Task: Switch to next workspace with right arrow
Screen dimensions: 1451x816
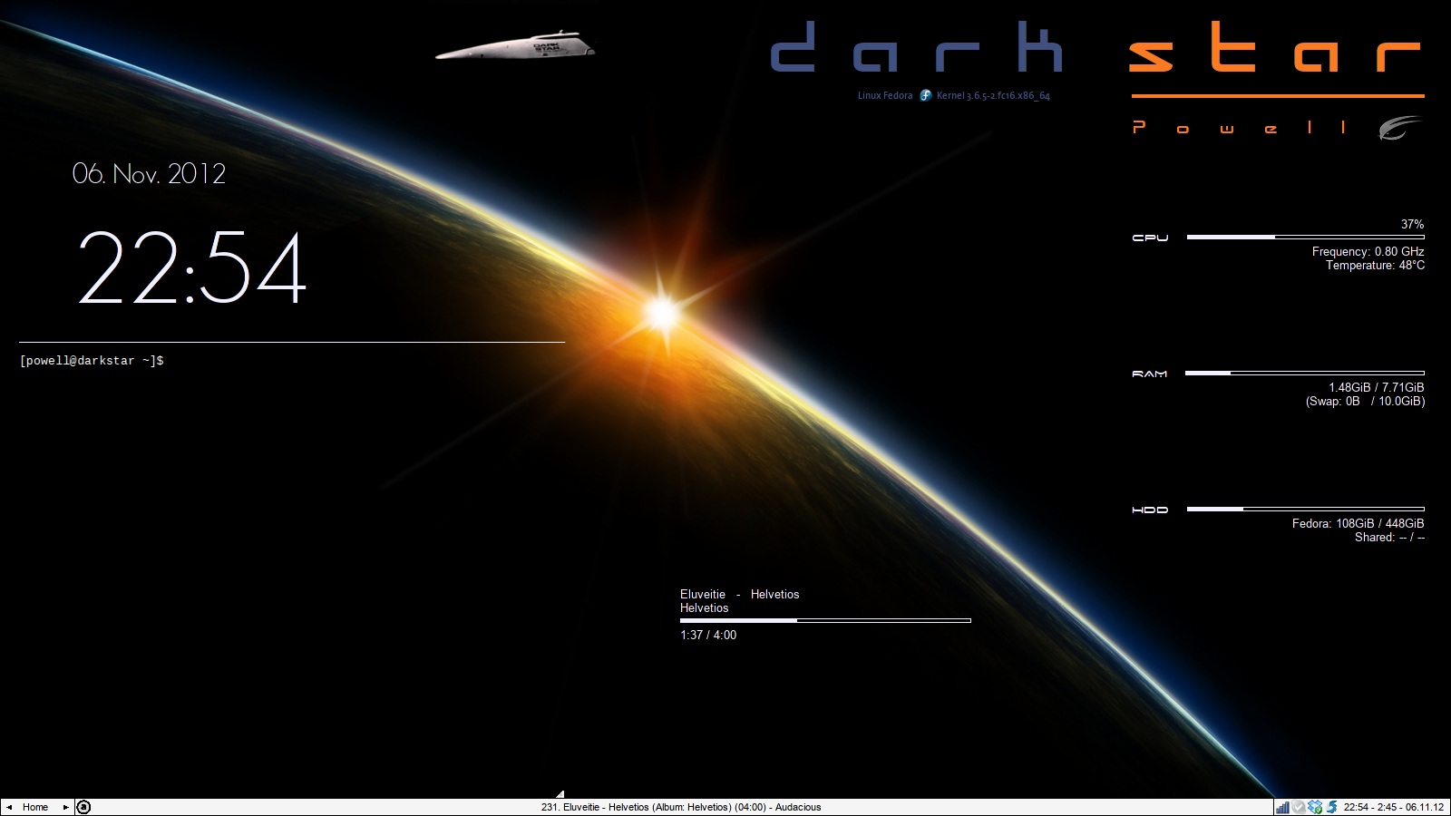Action: tap(65, 807)
